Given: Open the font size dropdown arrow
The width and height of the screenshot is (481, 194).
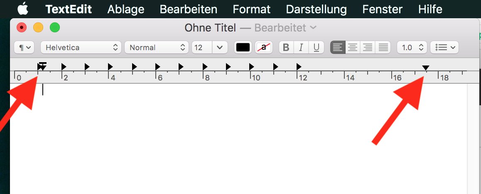Looking at the screenshot, I should [x=220, y=48].
